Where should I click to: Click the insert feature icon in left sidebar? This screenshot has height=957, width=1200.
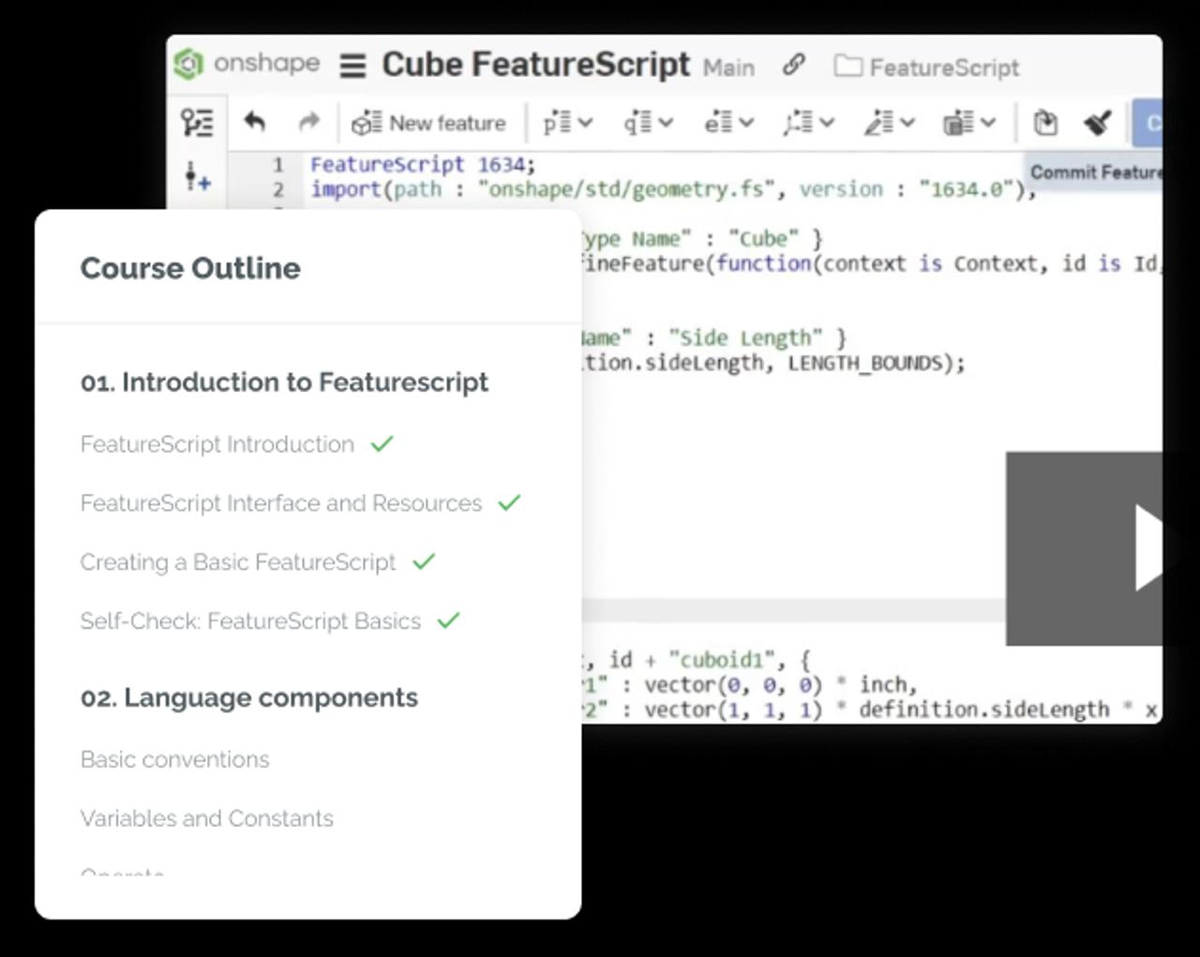pyautogui.click(x=197, y=176)
